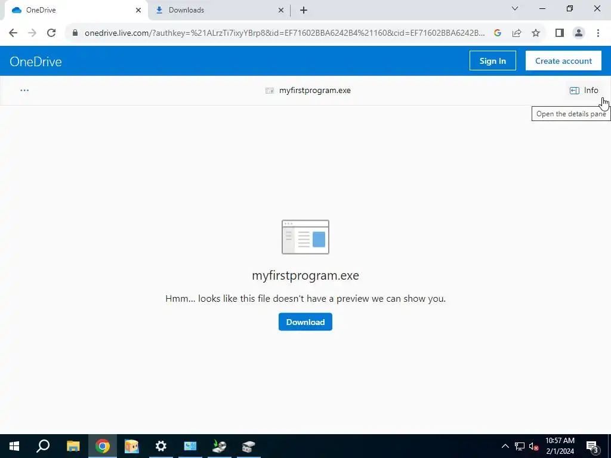Open the OneDrive more options ellipsis
Screen dimensions: 611x458
(x=24, y=91)
